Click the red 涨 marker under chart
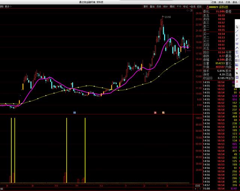 pyautogui.click(x=155, y=113)
